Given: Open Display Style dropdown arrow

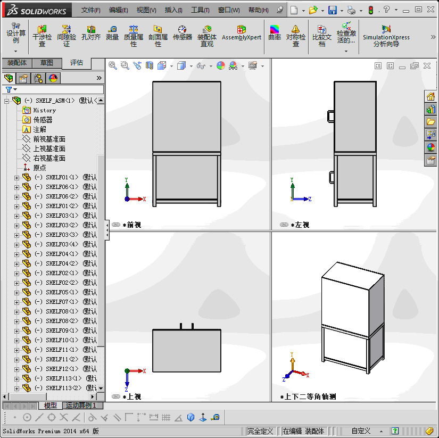Looking at the screenshot, I should 191,67.
